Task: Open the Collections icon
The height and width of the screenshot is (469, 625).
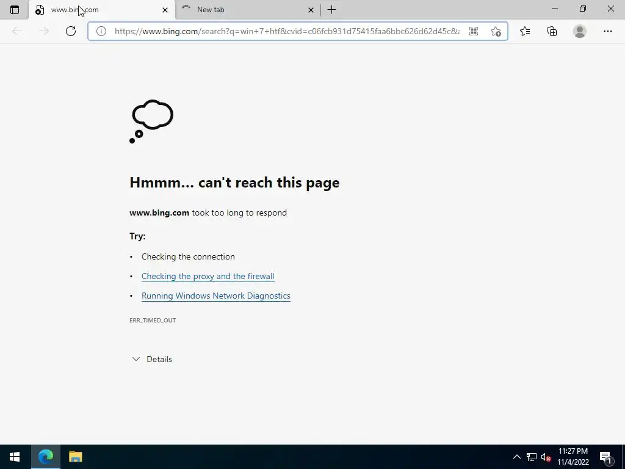Action: point(552,31)
